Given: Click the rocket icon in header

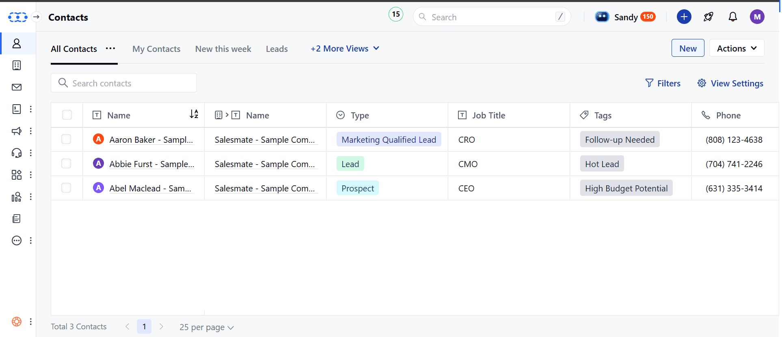Looking at the screenshot, I should click(708, 17).
